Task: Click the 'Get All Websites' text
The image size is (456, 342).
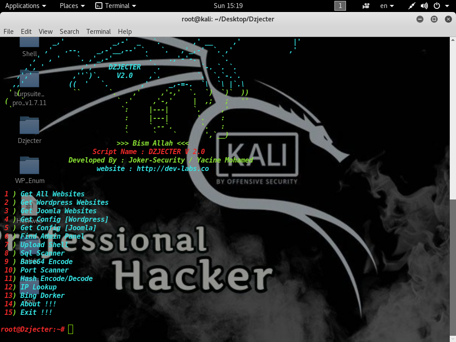Action: click(x=53, y=194)
